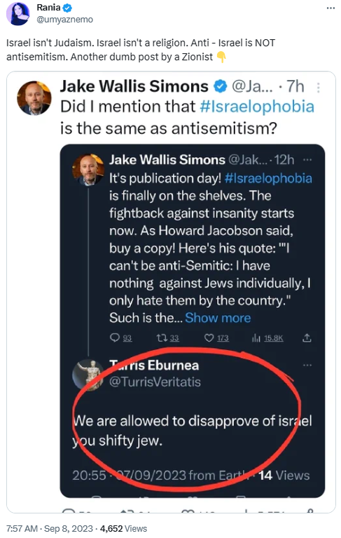The image size is (341, 538).
Task: Click Jake Wallis Simons avatar in quoted tweet
Action: [34, 97]
